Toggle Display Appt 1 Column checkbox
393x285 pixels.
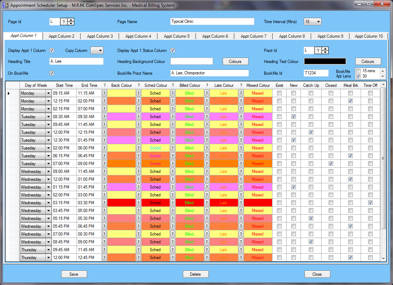click(x=52, y=51)
